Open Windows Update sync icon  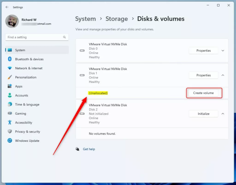[x=10, y=141]
